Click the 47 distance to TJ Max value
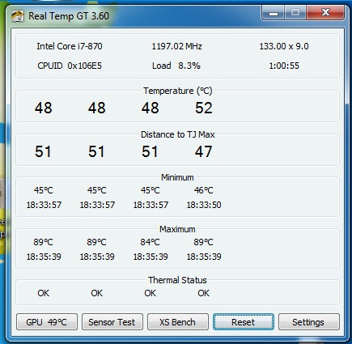Viewport: 352px width, 344px height. click(x=204, y=151)
